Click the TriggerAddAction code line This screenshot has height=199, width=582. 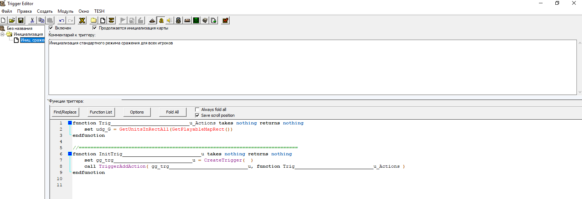point(245,166)
